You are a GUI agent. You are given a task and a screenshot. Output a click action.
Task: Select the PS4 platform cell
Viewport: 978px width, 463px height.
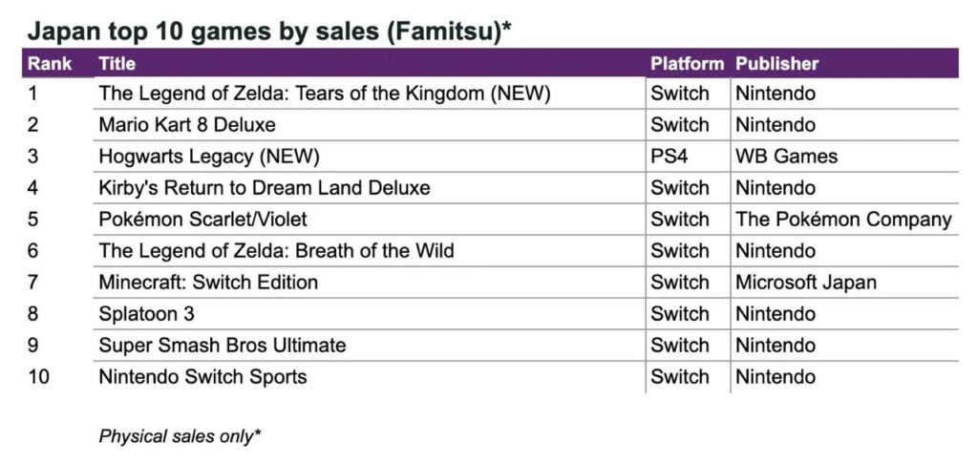tap(668, 157)
